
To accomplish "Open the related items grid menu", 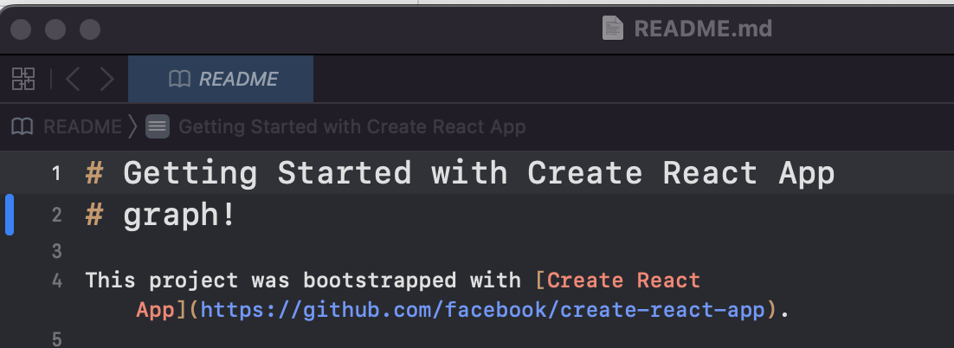I will pos(23,79).
